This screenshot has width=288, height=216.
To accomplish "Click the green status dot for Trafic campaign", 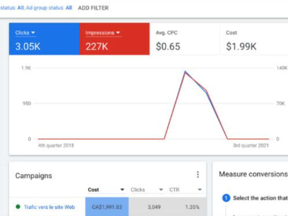I will pyautogui.click(x=18, y=207).
